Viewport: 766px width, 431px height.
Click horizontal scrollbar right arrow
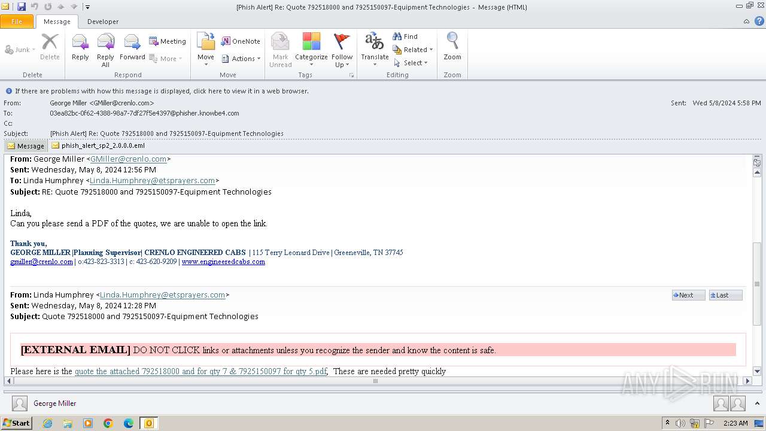(747, 381)
